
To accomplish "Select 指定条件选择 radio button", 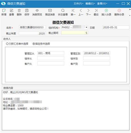I will click(x=34, y=44).
